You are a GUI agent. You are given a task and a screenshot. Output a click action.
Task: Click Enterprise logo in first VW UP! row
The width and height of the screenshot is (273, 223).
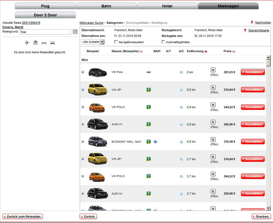tap(149, 90)
